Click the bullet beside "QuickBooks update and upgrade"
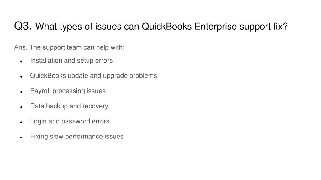Image resolution: width=321 pixels, height=180 pixels. pyautogui.click(x=21, y=77)
